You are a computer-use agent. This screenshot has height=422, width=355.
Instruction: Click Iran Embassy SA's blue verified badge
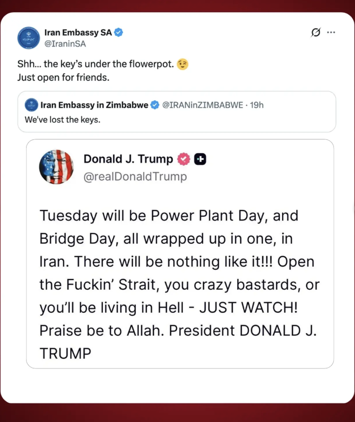pyautogui.click(x=119, y=32)
